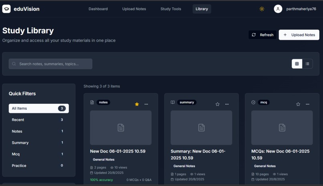Star the mcq card
This screenshot has width=323, height=186.
[298, 104]
